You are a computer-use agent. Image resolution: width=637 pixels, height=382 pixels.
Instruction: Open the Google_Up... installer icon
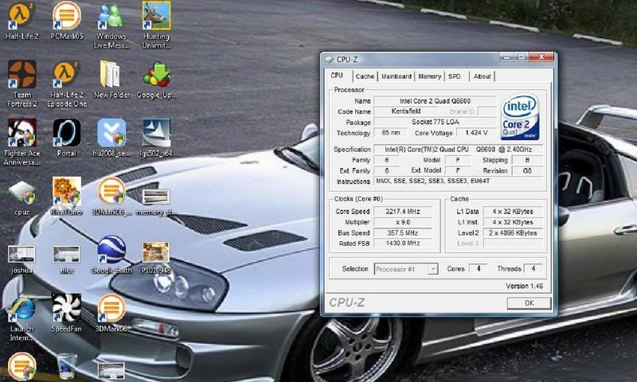pos(156,79)
